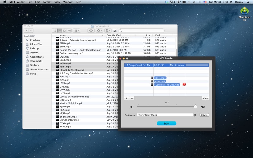The image size is (253, 158).
Task: Select 'Enigma - Return to Innocence.mp3' file
Action: click(x=77, y=40)
